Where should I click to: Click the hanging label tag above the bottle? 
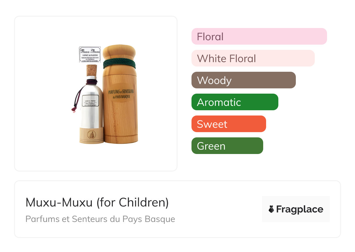90,54
